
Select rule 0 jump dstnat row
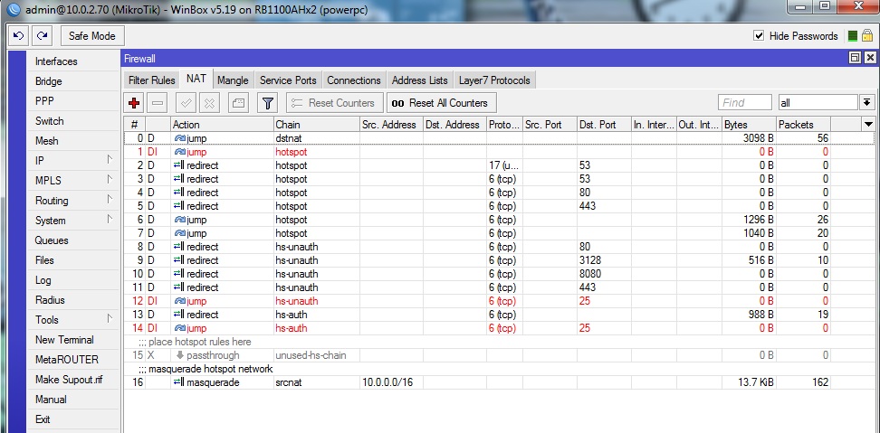coord(499,138)
